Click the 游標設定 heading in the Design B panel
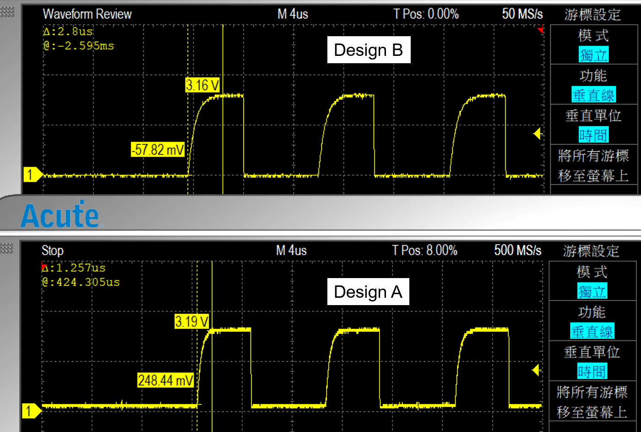 point(592,15)
